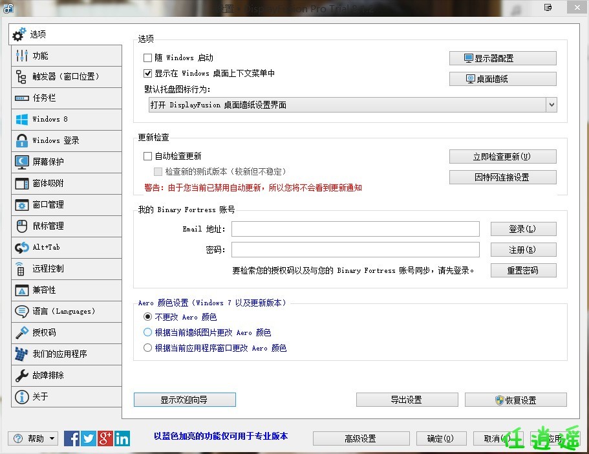Viewport: 589px width, 454px height.
Task: Click the 注册(R) button
Action: pos(524,250)
